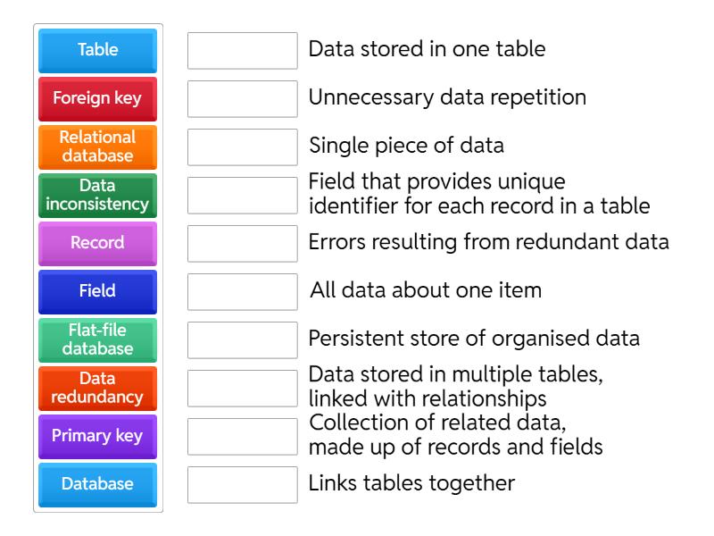Select box for multiple tables linked with relationships
The height and width of the screenshot is (536, 714).
tap(242, 389)
